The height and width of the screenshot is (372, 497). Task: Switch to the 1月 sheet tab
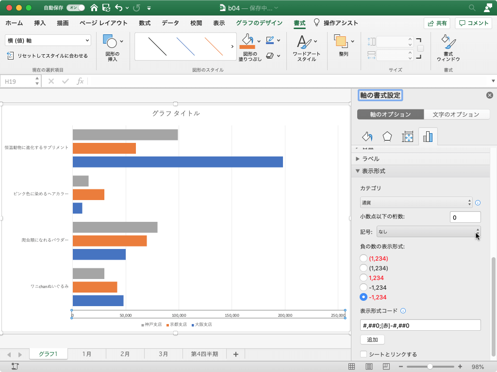87,354
